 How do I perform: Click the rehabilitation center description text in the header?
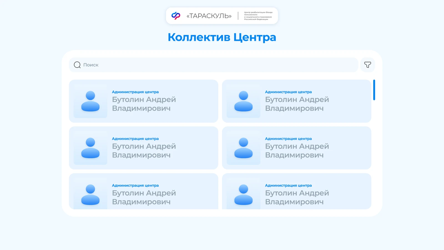(258, 16)
